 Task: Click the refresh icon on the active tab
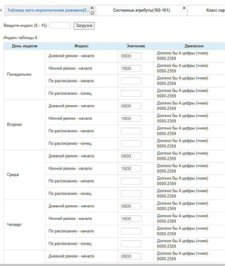(x=92, y=13)
